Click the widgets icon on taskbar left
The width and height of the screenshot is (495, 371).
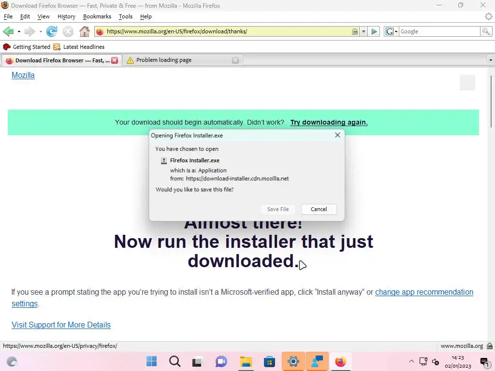12,361
